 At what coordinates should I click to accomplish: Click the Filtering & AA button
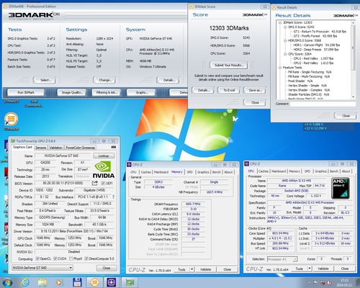pos(107,92)
